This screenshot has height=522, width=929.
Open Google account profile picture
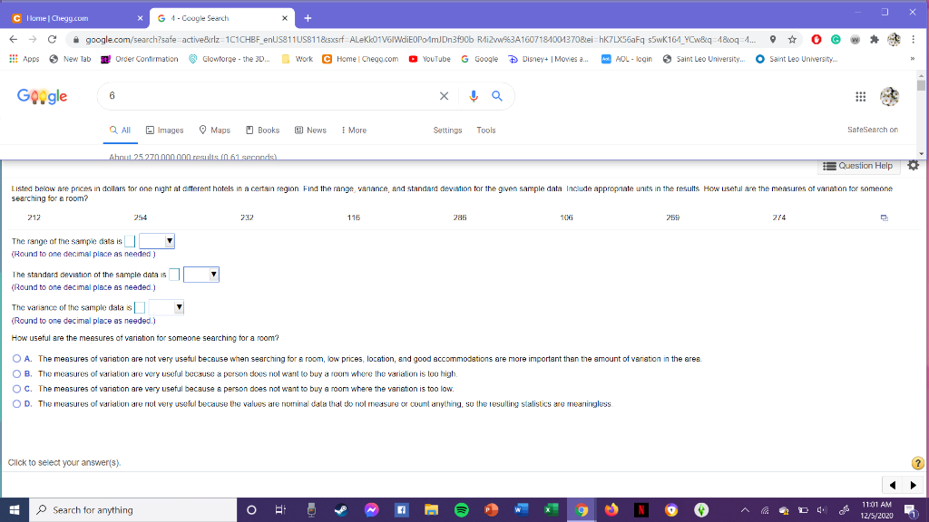889,96
